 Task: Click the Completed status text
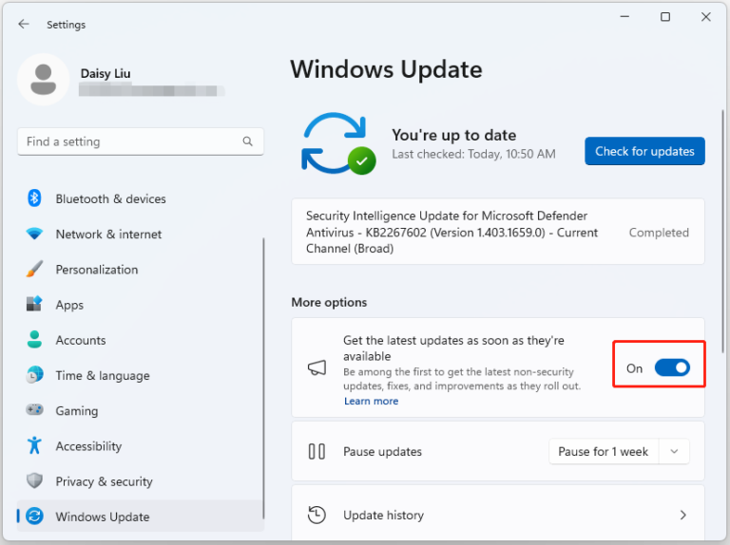click(x=659, y=233)
